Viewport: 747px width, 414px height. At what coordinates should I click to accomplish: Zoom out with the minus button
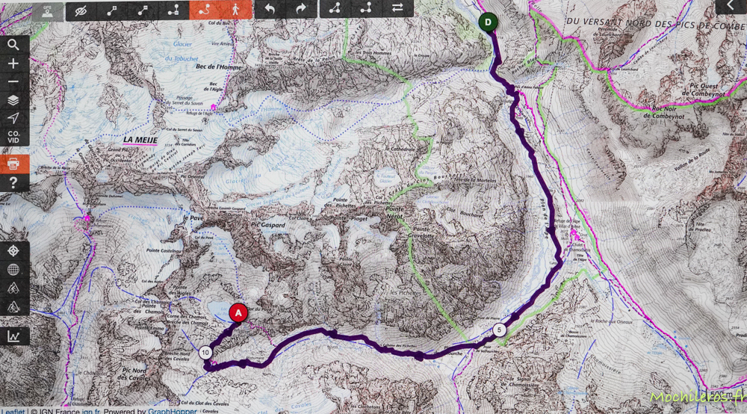[13, 82]
